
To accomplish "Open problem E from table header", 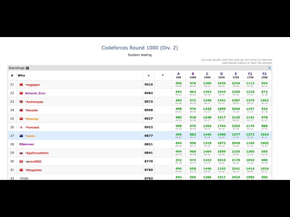I will (x=236, y=74).
